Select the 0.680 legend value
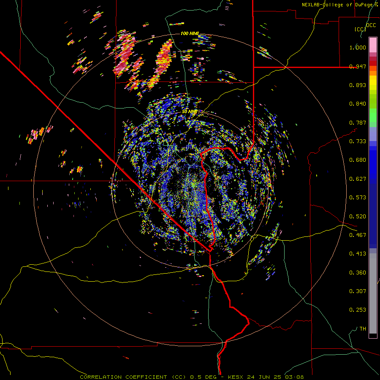 pyautogui.click(x=358, y=160)
